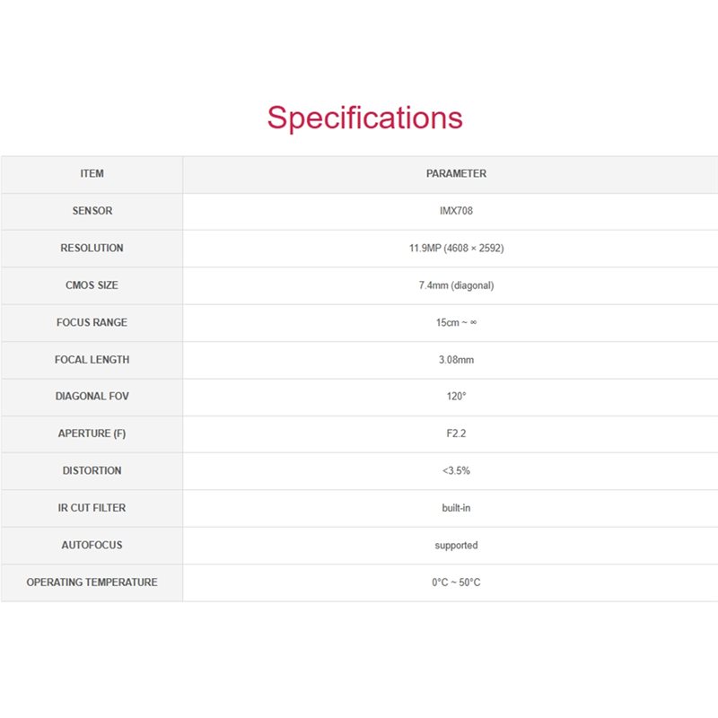Click the 7.4mm (diagonal) value
Viewport: 718px width, 718px height.
pos(456,285)
